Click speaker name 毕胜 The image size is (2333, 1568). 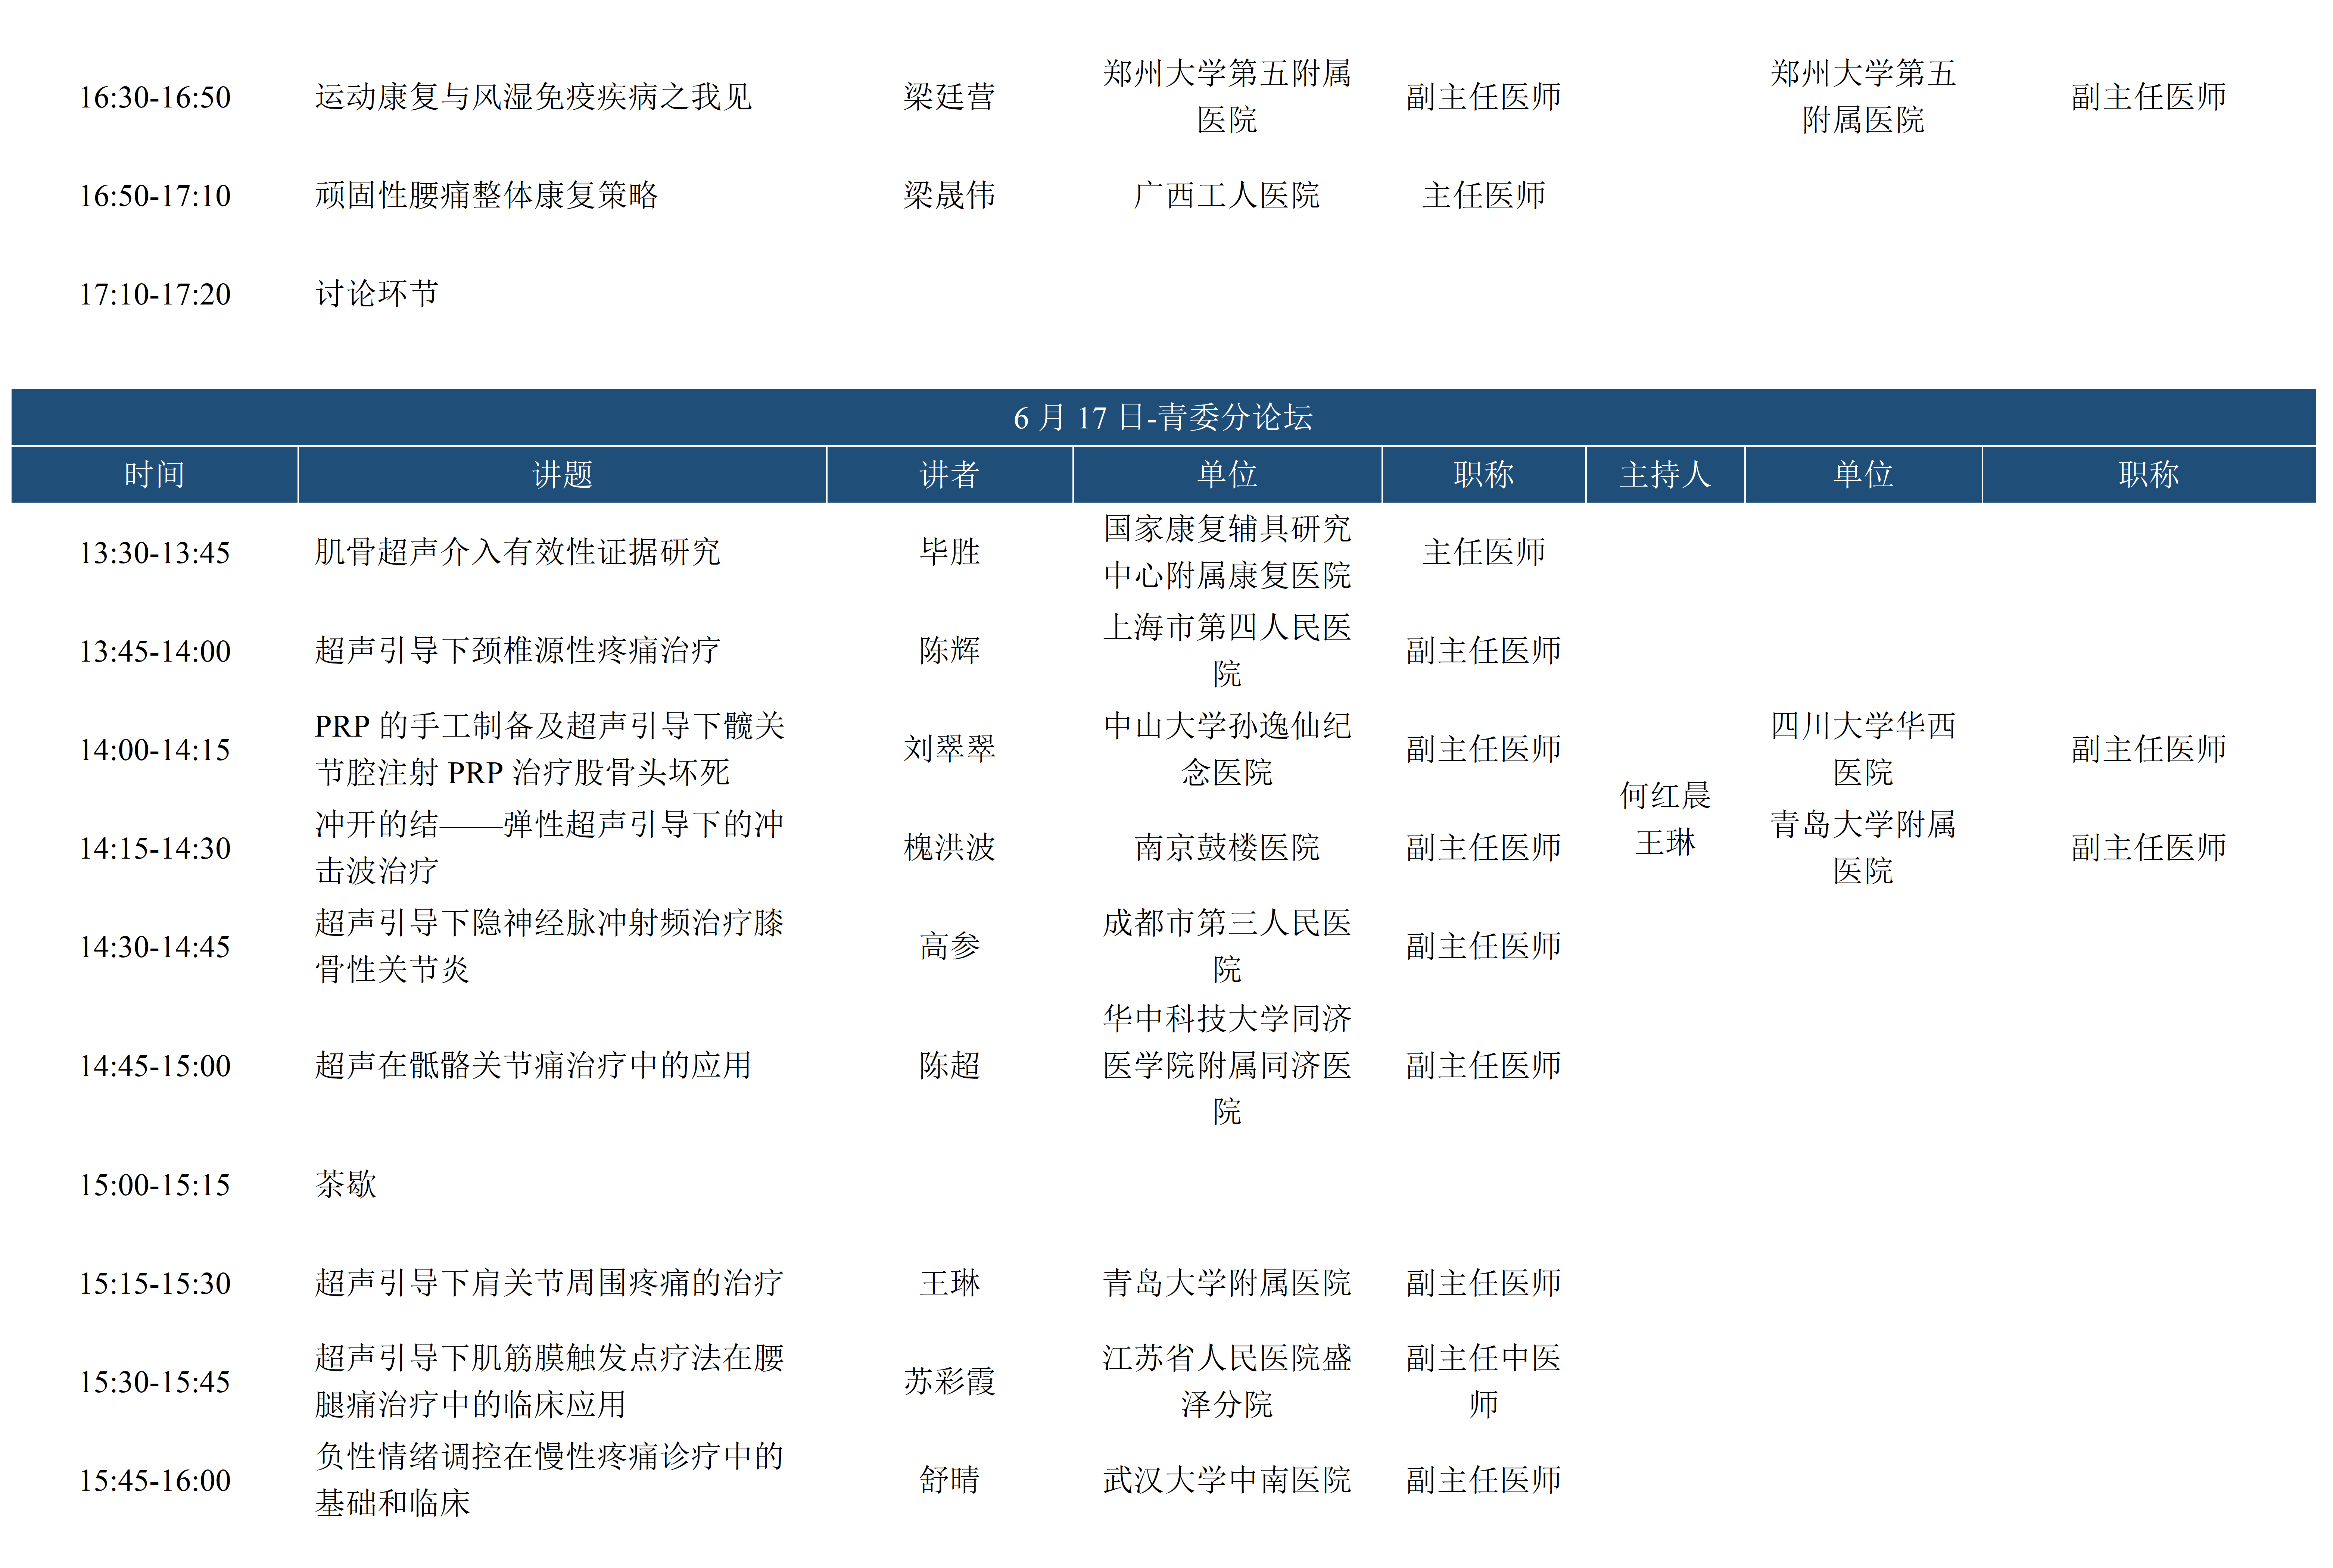pos(949,551)
